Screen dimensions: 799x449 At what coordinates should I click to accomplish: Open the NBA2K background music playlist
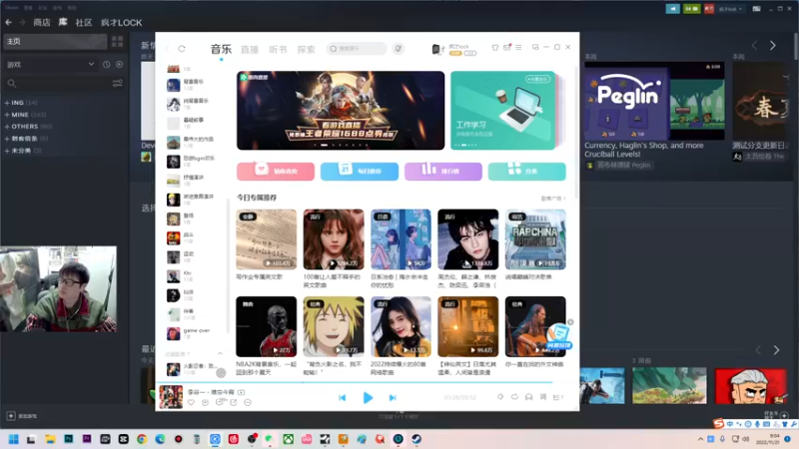point(266,326)
